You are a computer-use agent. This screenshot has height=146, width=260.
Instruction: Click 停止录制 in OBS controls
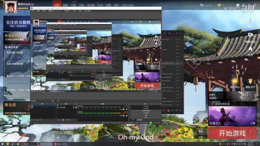click(x=146, y=108)
